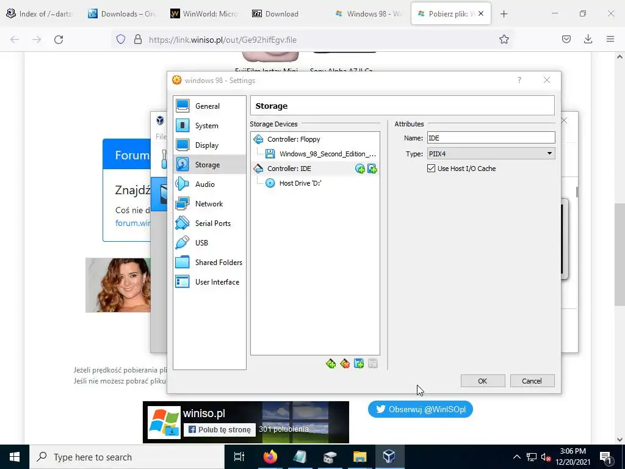
Task: Open controller Type dropdown PIIX4
Action: click(491, 153)
